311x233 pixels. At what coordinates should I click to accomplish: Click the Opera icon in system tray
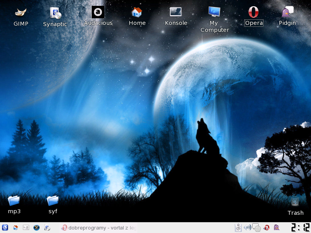(x=266, y=228)
